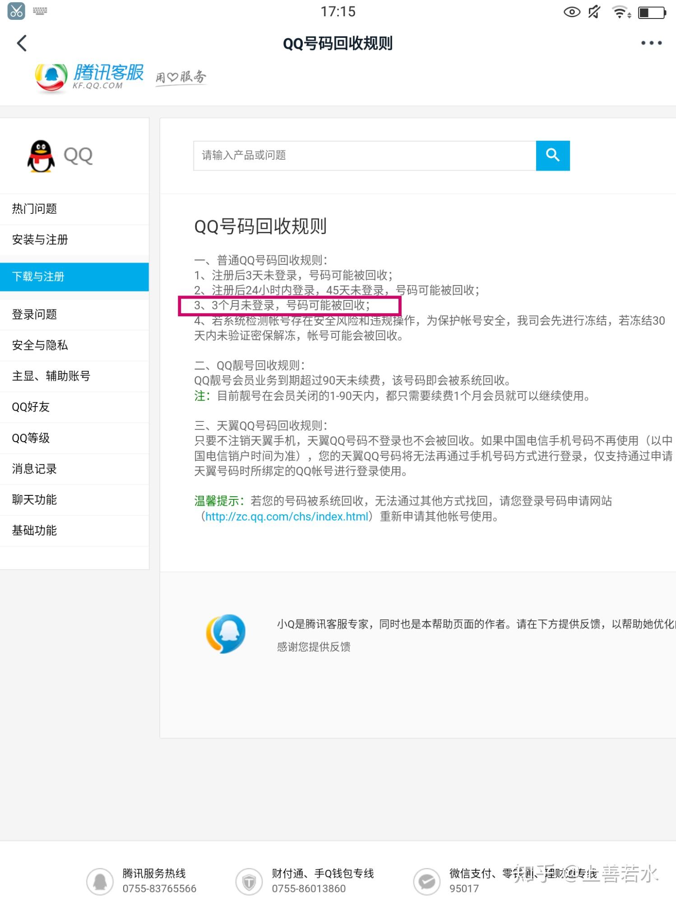Image resolution: width=676 pixels, height=901 pixels.
Task: Click the WeChat Pay hotline number 95017
Action: (x=464, y=889)
